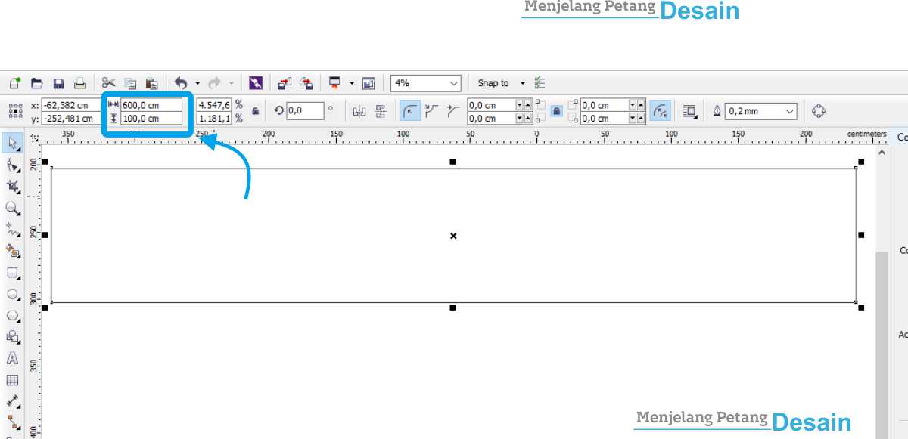The height and width of the screenshot is (439, 908).
Task: Click the Save document button
Action: pyautogui.click(x=59, y=82)
